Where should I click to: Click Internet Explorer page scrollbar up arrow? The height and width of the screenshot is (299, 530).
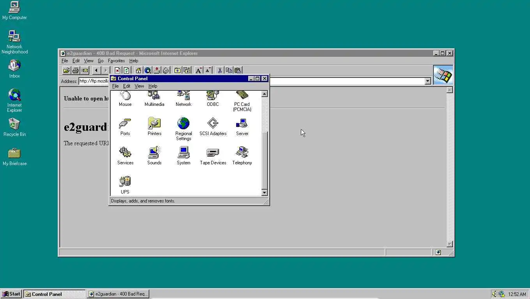[x=449, y=90]
